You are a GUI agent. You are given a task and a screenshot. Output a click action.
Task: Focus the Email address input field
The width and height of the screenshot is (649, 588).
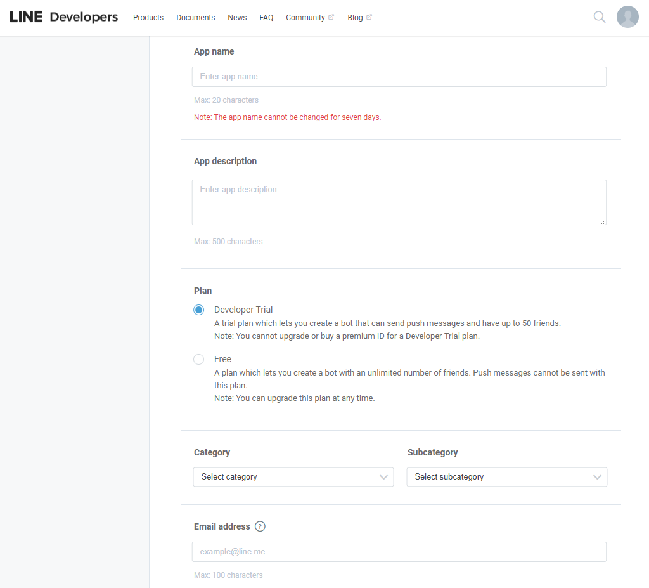399,552
